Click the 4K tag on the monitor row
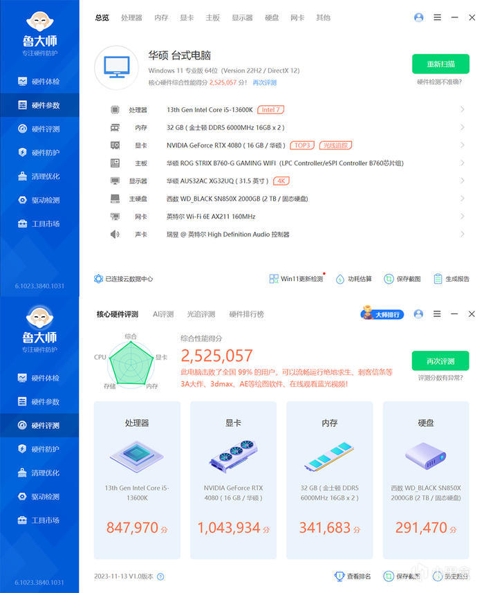The height and width of the screenshot is (593, 484). [x=281, y=181]
